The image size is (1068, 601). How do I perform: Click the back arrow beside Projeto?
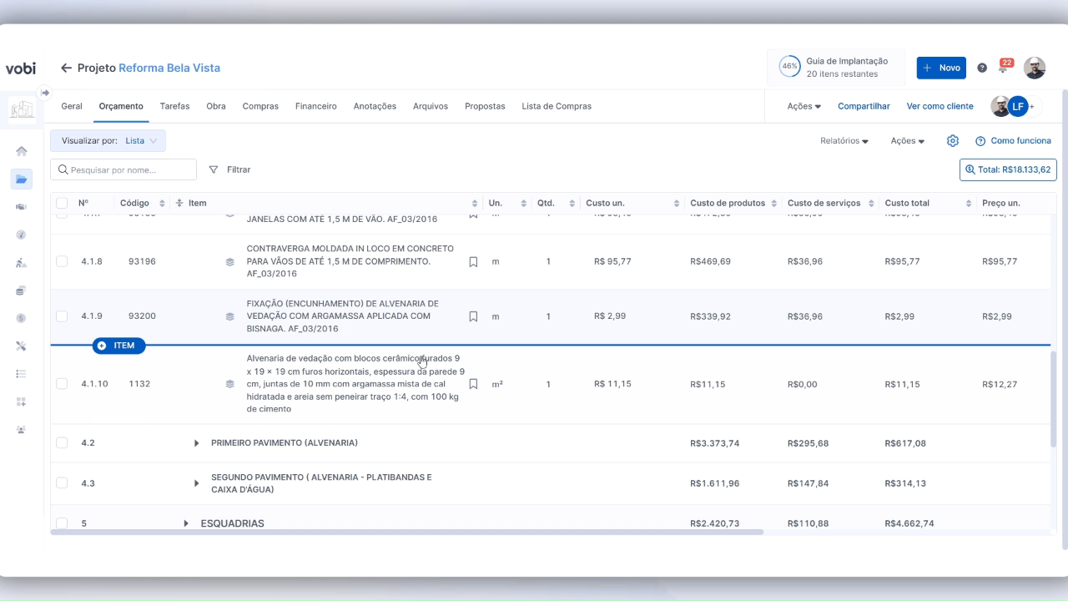66,68
